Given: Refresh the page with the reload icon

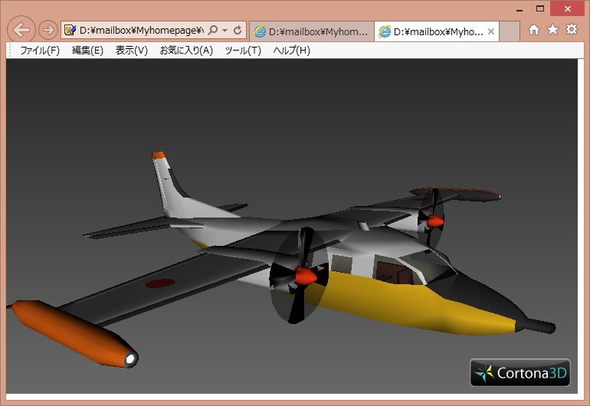Looking at the screenshot, I should click(x=238, y=31).
